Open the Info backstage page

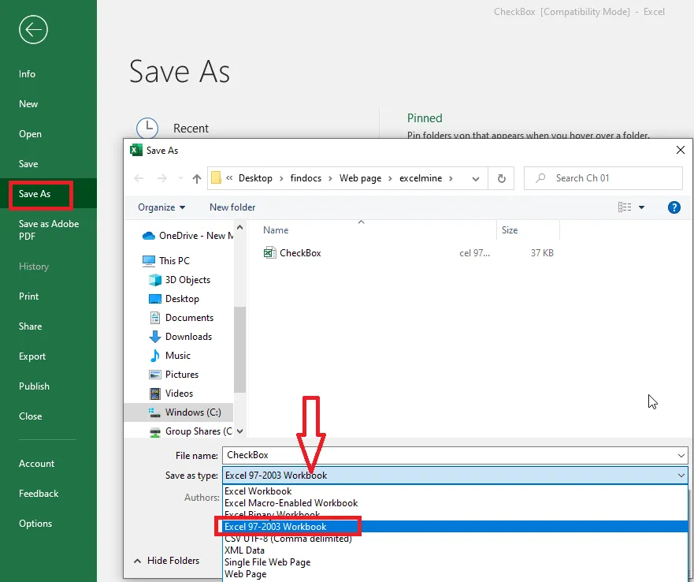(x=49, y=74)
